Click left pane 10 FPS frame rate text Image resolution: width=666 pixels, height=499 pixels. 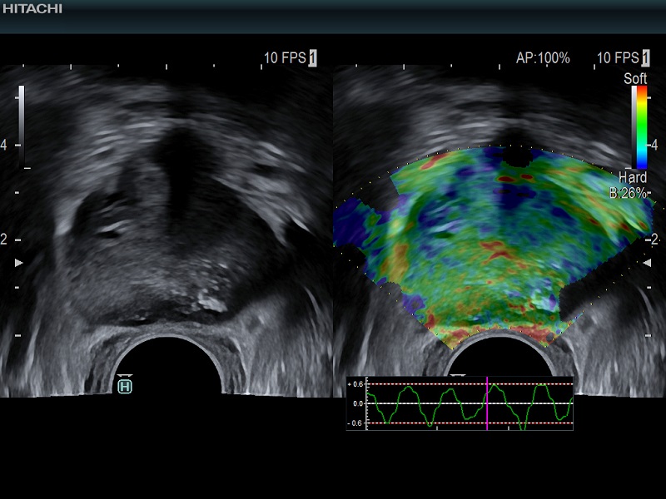pyautogui.click(x=284, y=58)
